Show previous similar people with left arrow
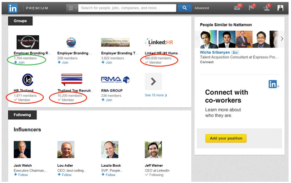 coord(197,39)
